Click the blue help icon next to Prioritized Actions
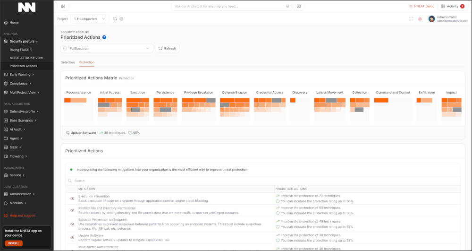The height and width of the screenshot is (251, 472). coord(104,37)
